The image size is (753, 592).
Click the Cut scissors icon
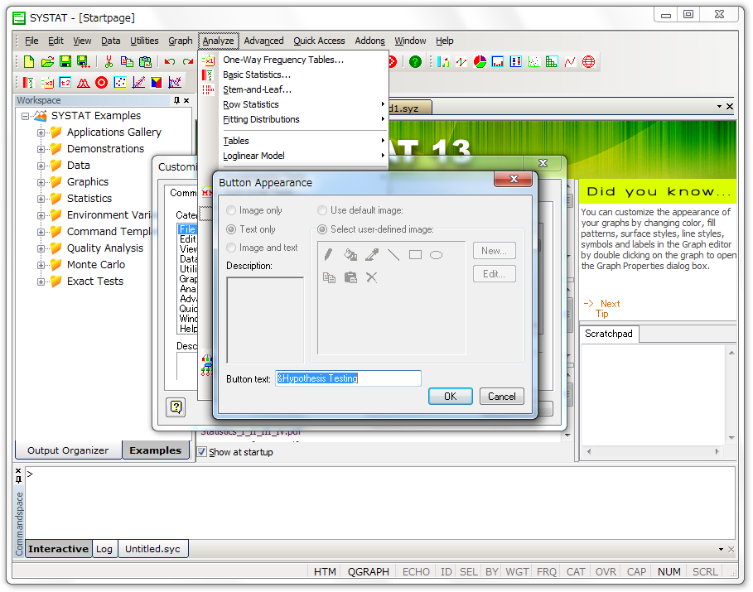(x=109, y=61)
